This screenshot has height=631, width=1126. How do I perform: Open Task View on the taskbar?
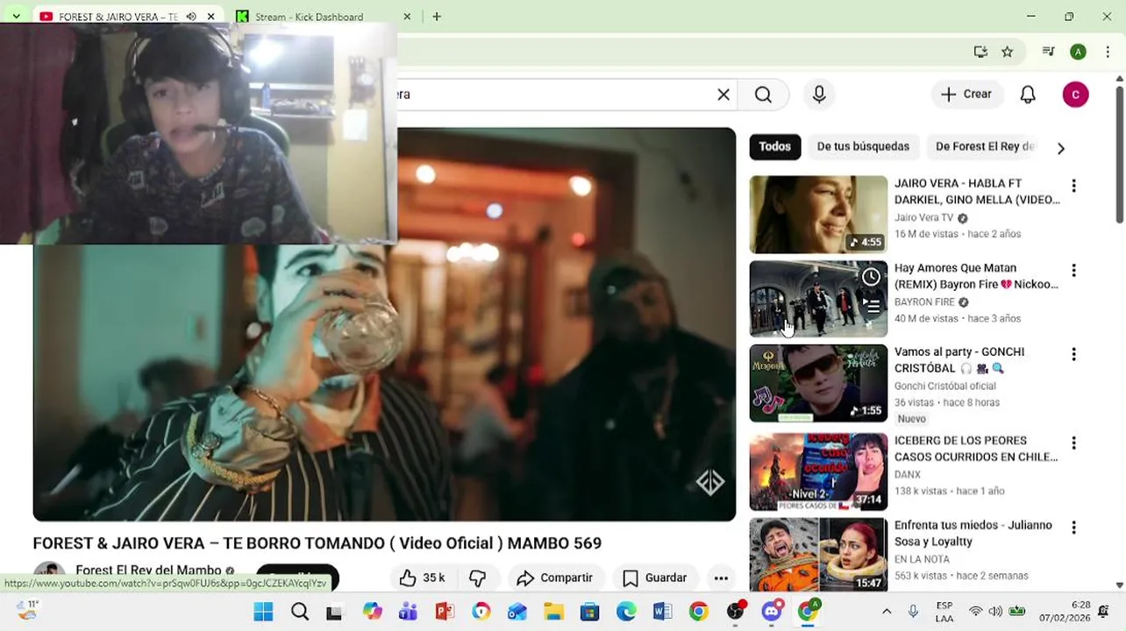coord(334,612)
